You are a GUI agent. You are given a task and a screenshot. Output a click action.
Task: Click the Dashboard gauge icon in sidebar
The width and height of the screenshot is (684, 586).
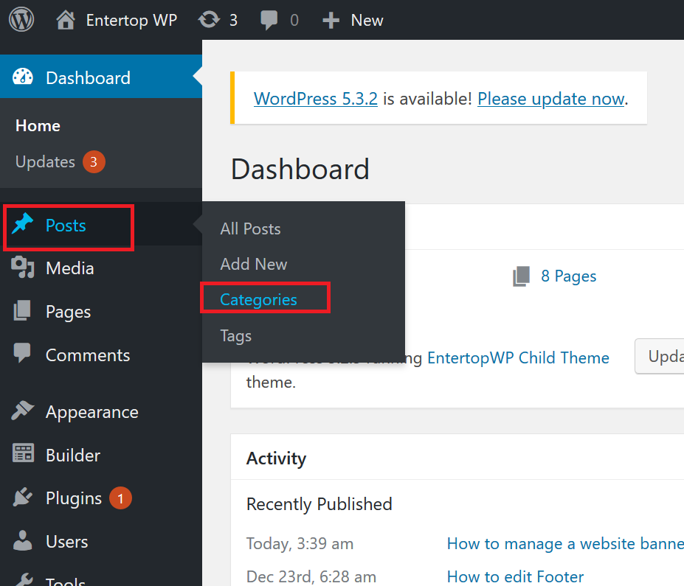(x=23, y=77)
